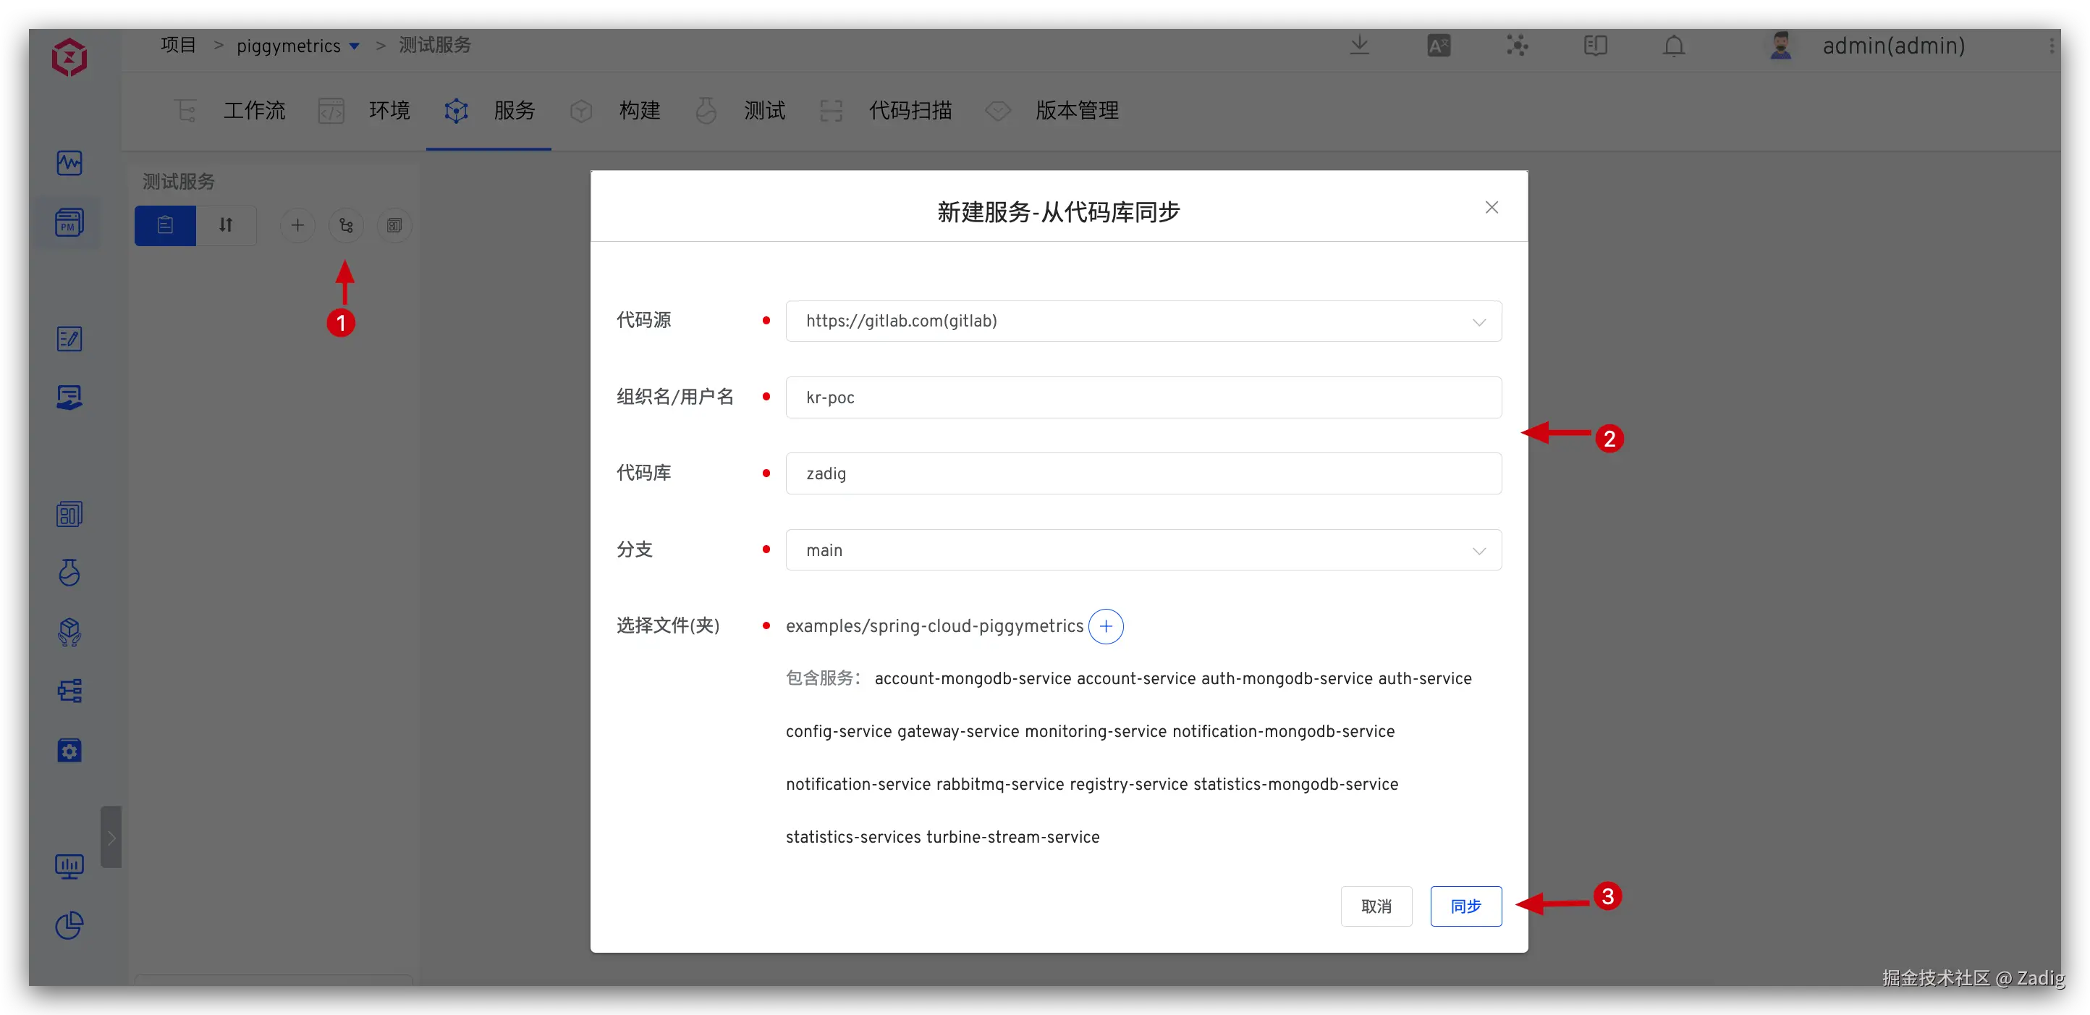Click the 取消 button
Screen dimensions: 2090x1015
[x=1376, y=906]
